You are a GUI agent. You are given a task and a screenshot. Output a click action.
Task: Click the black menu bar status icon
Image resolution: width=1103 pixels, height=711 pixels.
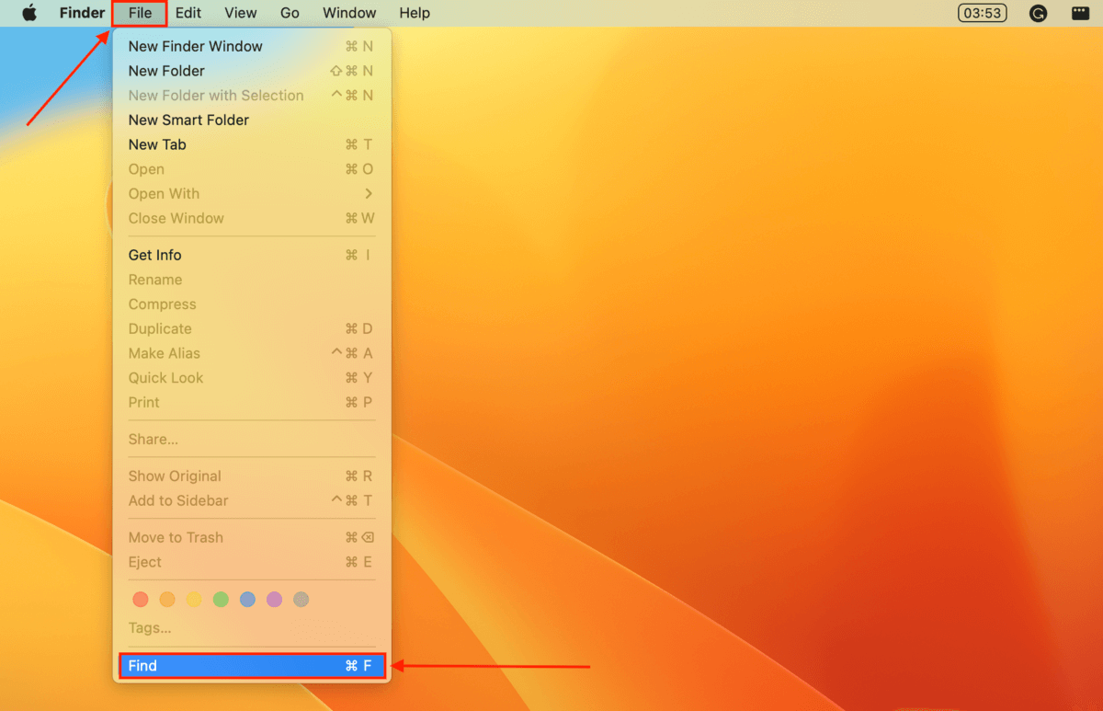coord(1080,13)
